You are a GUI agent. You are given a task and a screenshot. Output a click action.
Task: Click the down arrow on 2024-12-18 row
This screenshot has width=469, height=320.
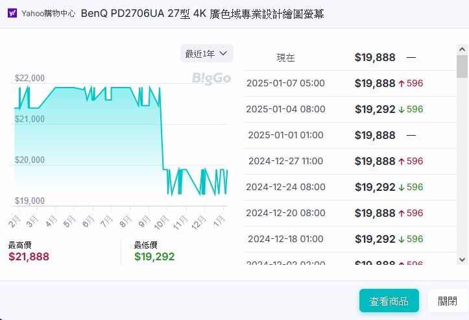click(402, 239)
